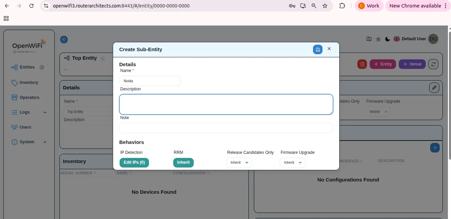This screenshot has width=451, height=219.
Task: Click the save icon in Create Sub-Entity dialog
Action: 318,49
